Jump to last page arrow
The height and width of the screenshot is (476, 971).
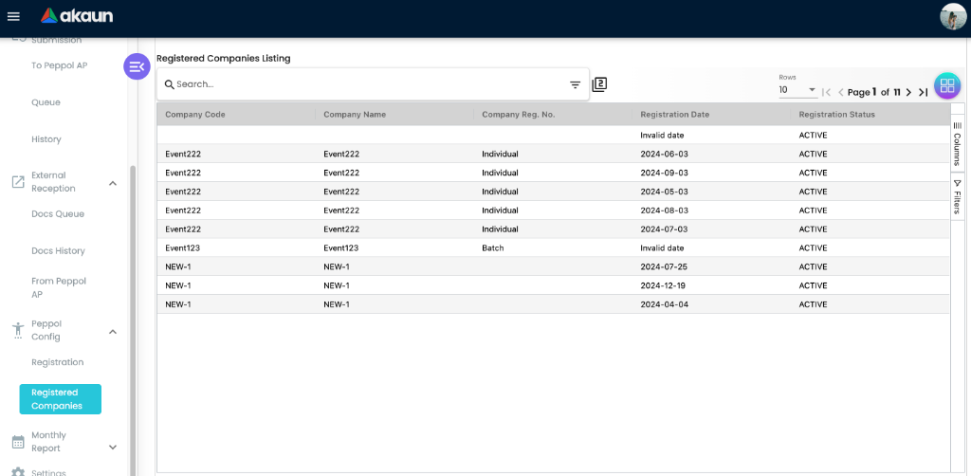pos(923,92)
